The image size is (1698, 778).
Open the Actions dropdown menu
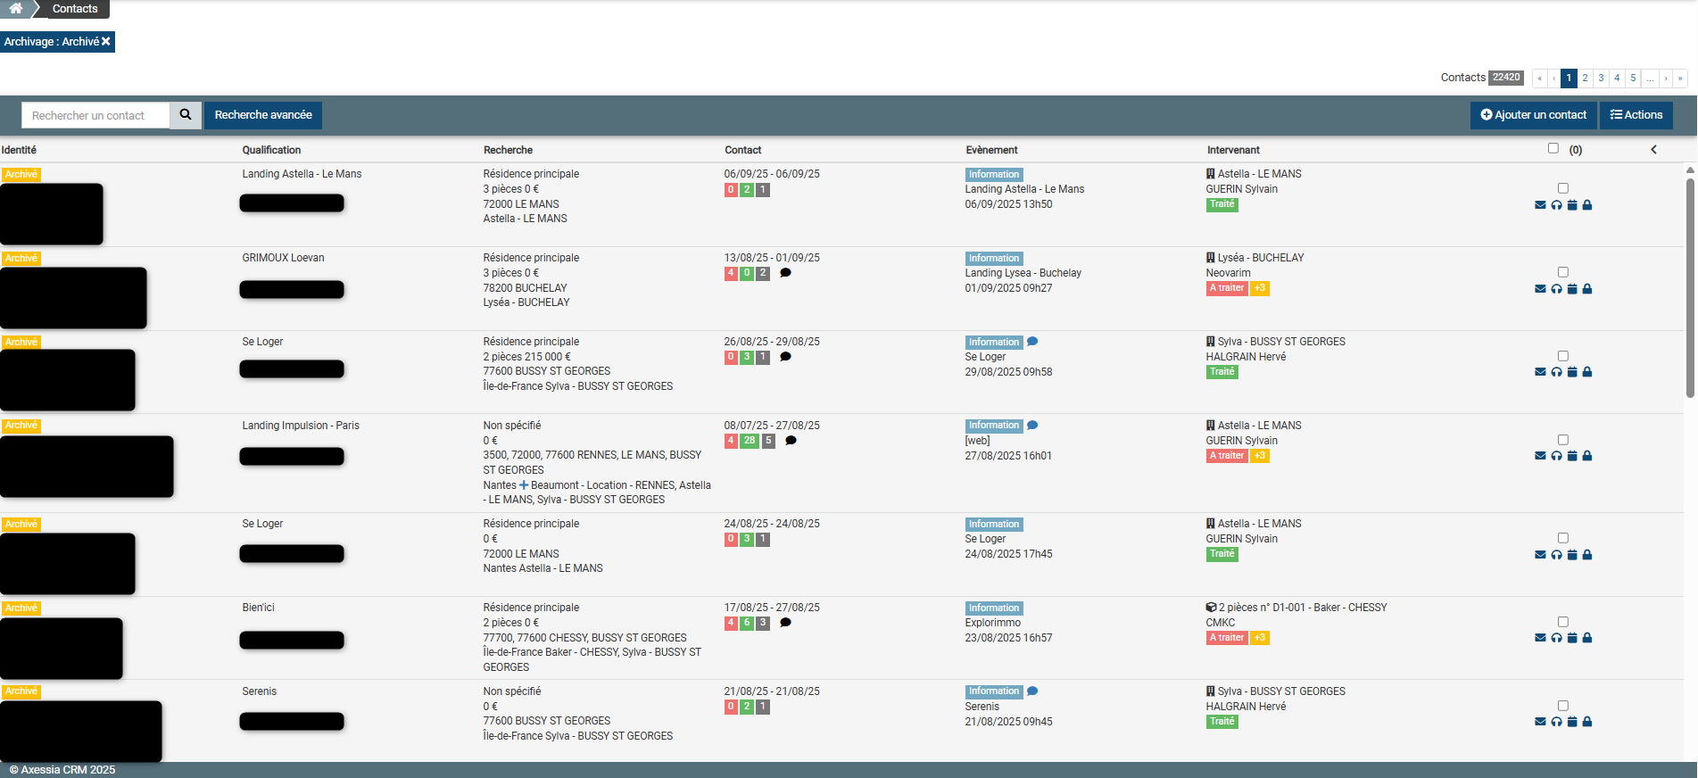1636,115
